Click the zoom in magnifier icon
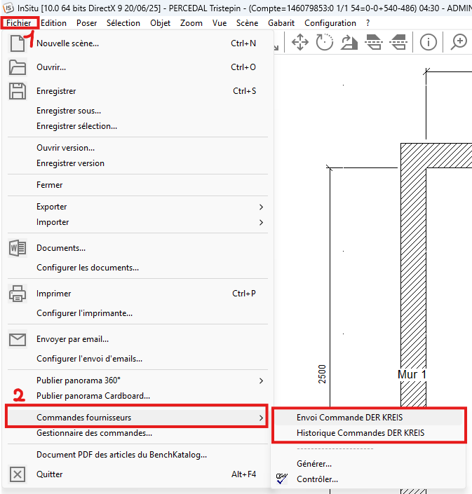 459,42
